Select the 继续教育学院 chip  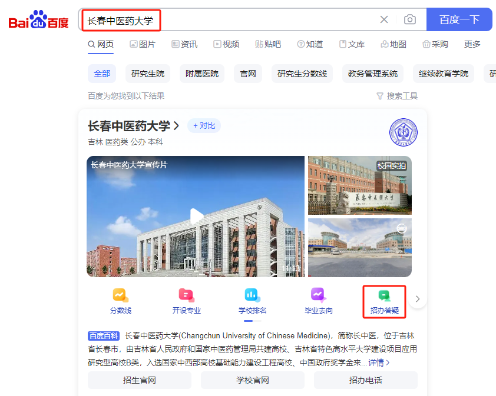pos(443,74)
